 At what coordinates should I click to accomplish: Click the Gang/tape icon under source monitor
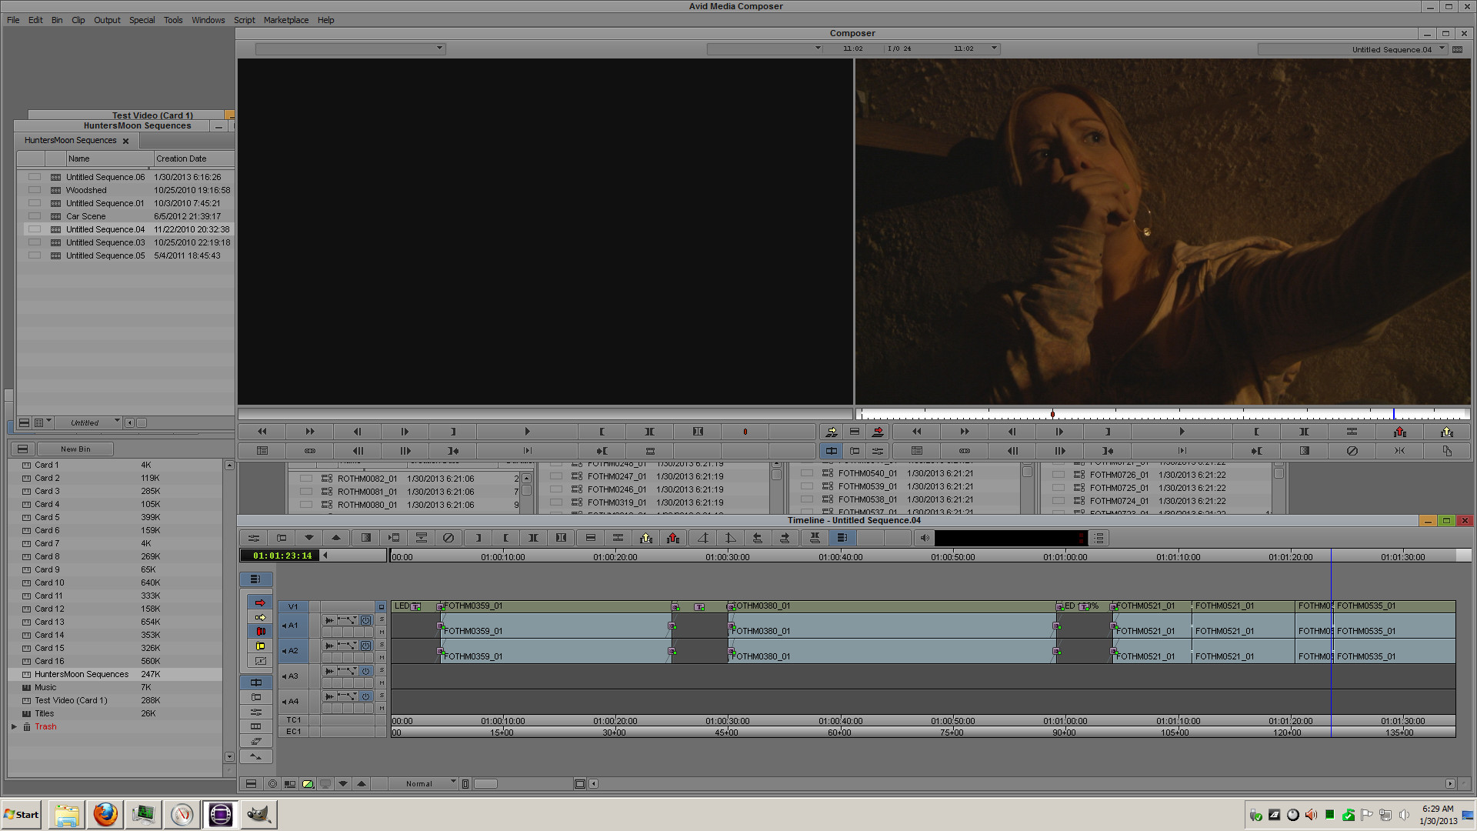tap(309, 451)
